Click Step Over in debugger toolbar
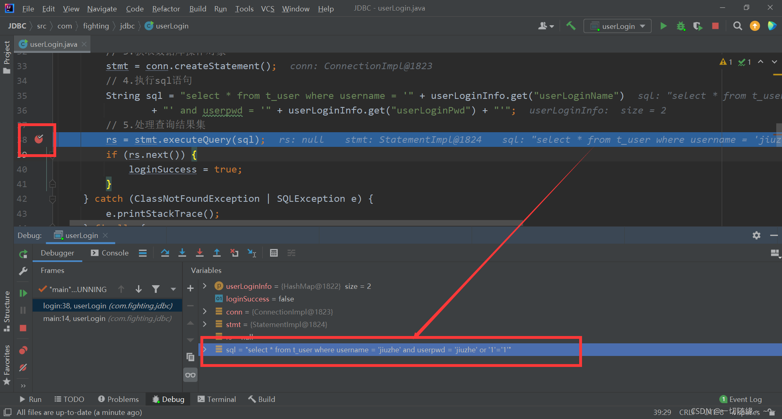This screenshot has height=419, width=782. click(x=165, y=253)
